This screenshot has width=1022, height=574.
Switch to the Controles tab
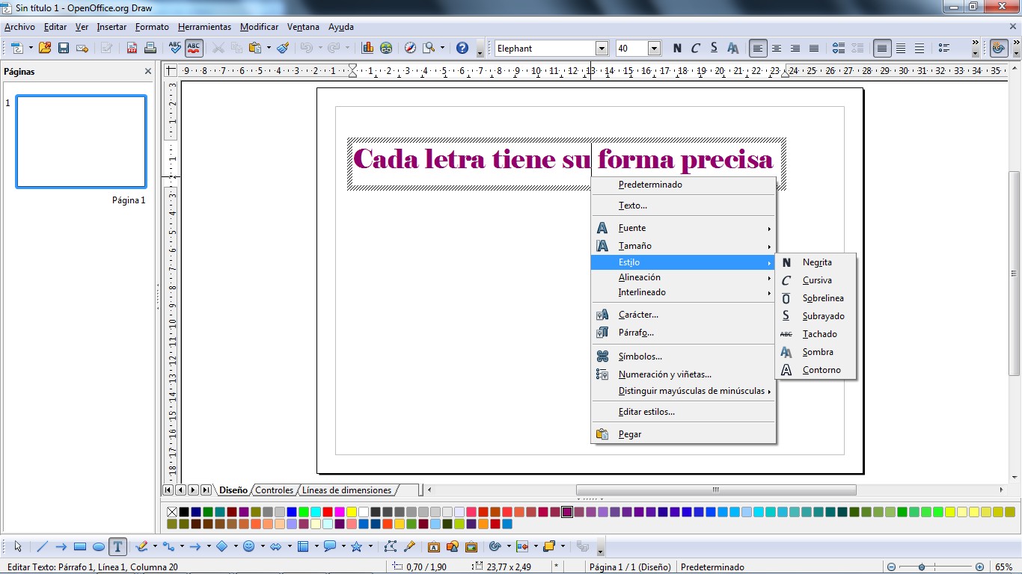(275, 490)
